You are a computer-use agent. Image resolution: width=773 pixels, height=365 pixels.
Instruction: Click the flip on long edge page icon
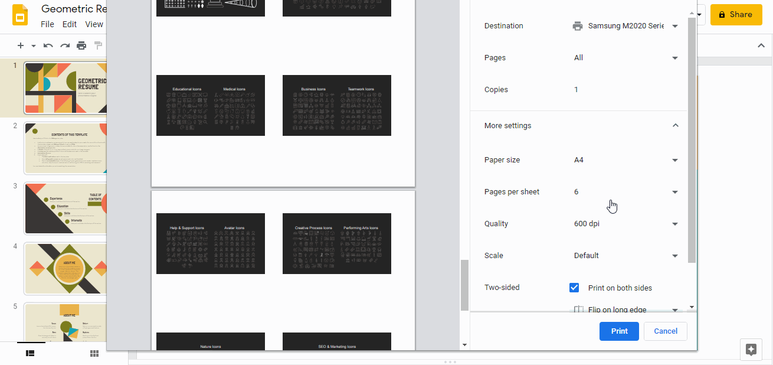(x=578, y=309)
